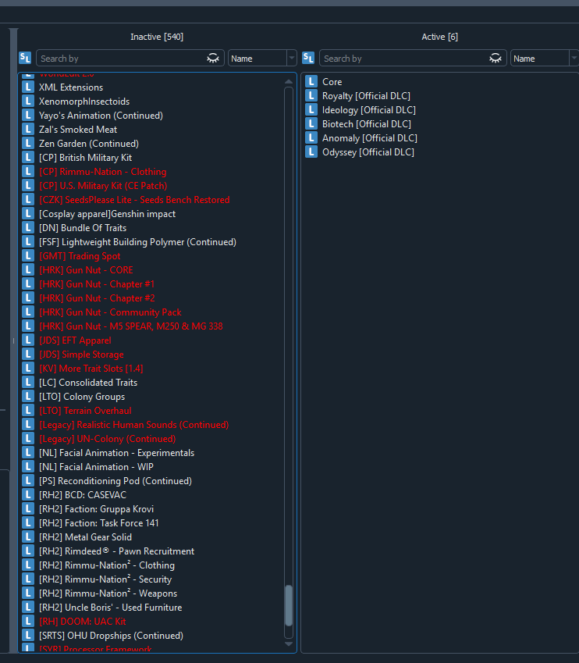Screen dimensions: 579x663
Task: Click the L icon beside Biotech [Official DLC]
Action: coord(311,123)
